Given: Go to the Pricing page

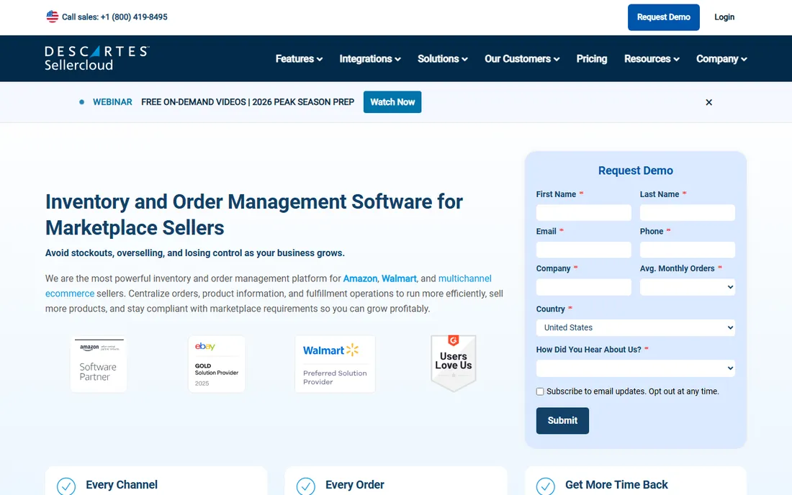Looking at the screenshot, I should 592,59.
